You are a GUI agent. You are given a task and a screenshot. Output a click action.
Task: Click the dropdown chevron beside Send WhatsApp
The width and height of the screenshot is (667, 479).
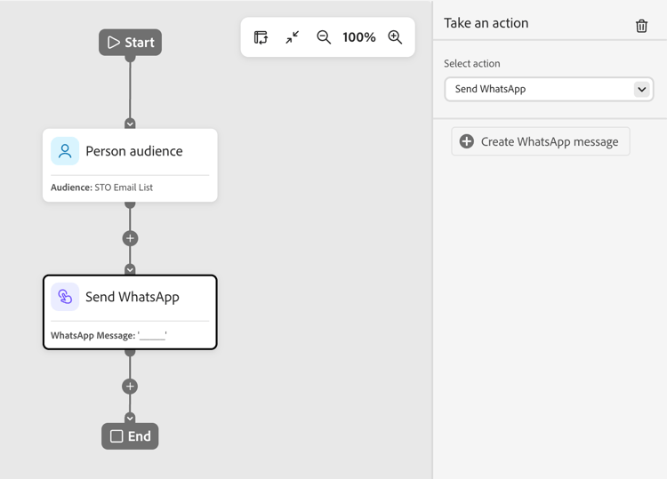(x=641, y=89)
